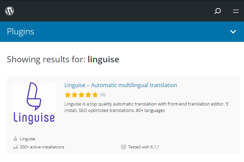The image size is (244, 162).
Task: Click the 300+ active installations text
Action: pos(42,147)
